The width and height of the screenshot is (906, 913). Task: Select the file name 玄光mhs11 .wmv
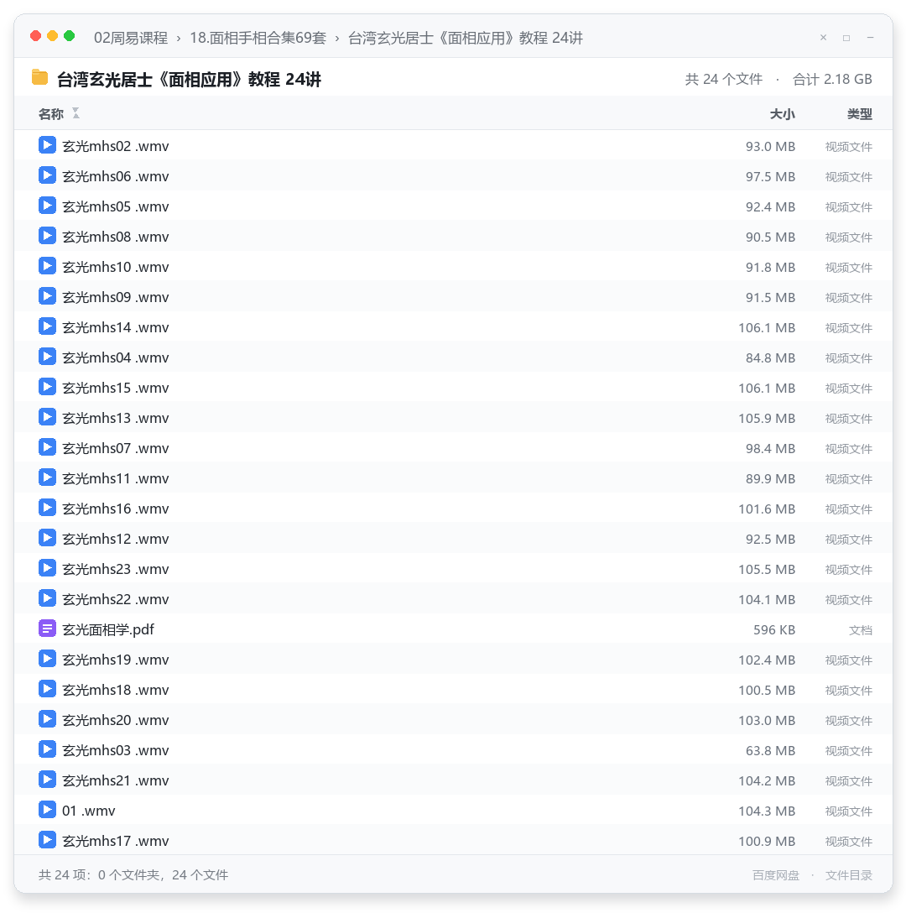(x=115, y=478)
